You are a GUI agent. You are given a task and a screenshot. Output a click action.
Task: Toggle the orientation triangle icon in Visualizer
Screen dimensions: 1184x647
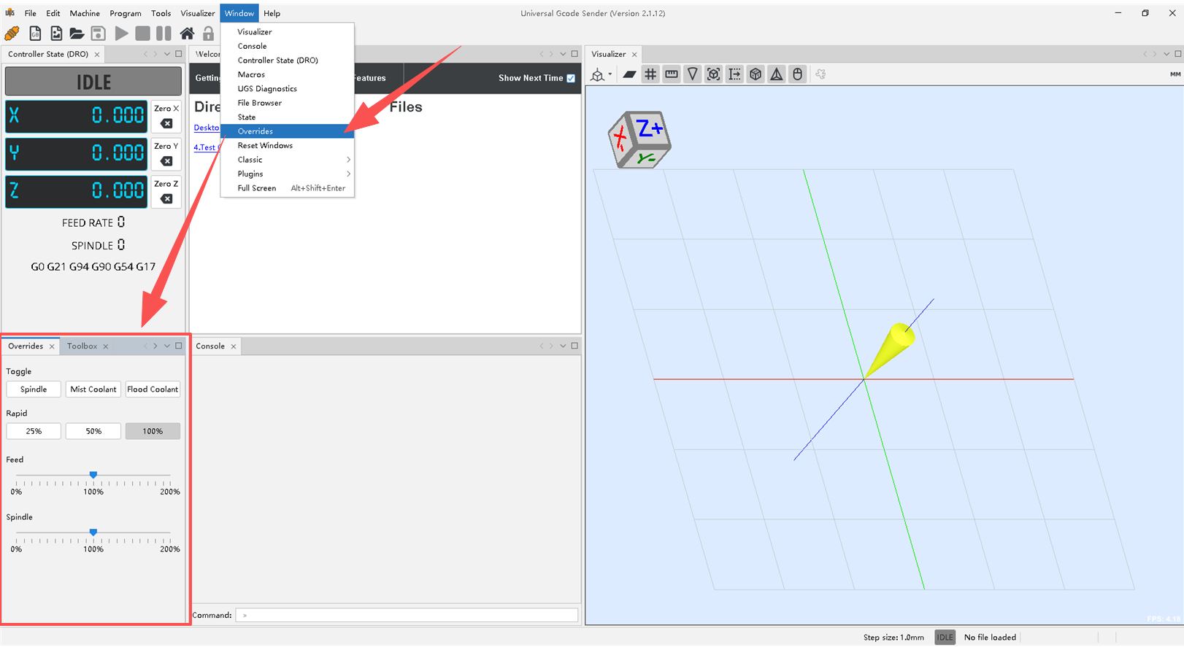click(x=777, y=74)
